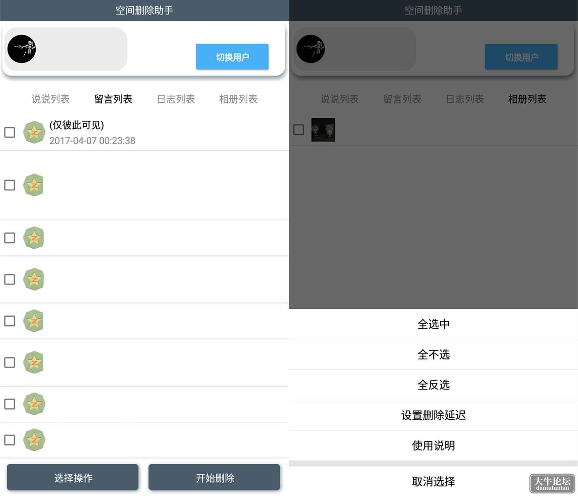Select the album checkbox in the right panel
This screenshot has height=496, width=578.
[299, 129]
